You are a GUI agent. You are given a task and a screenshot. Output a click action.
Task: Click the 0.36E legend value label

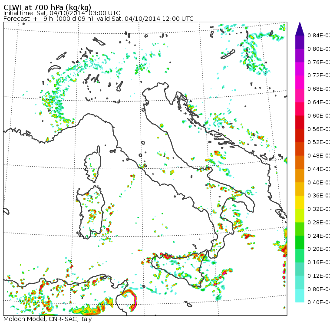[319, 196]
